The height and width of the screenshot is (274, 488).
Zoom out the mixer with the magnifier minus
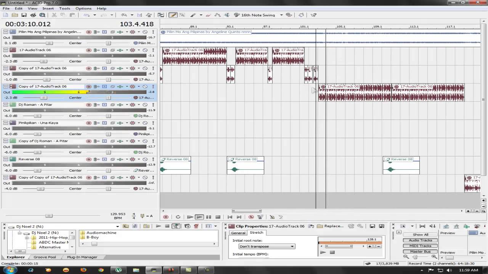[406, 257]
